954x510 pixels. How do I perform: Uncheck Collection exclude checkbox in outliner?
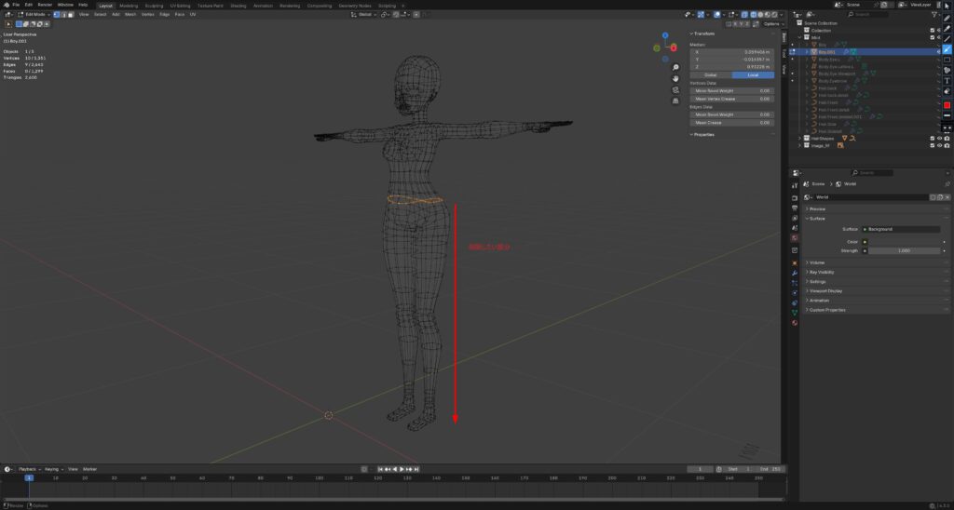pos(932,31)
